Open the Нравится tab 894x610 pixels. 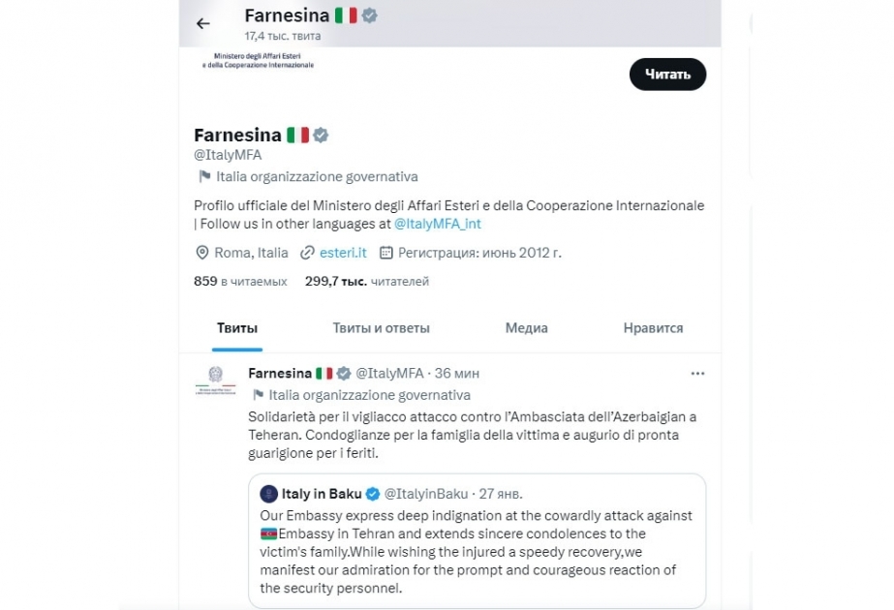[653, 328]
